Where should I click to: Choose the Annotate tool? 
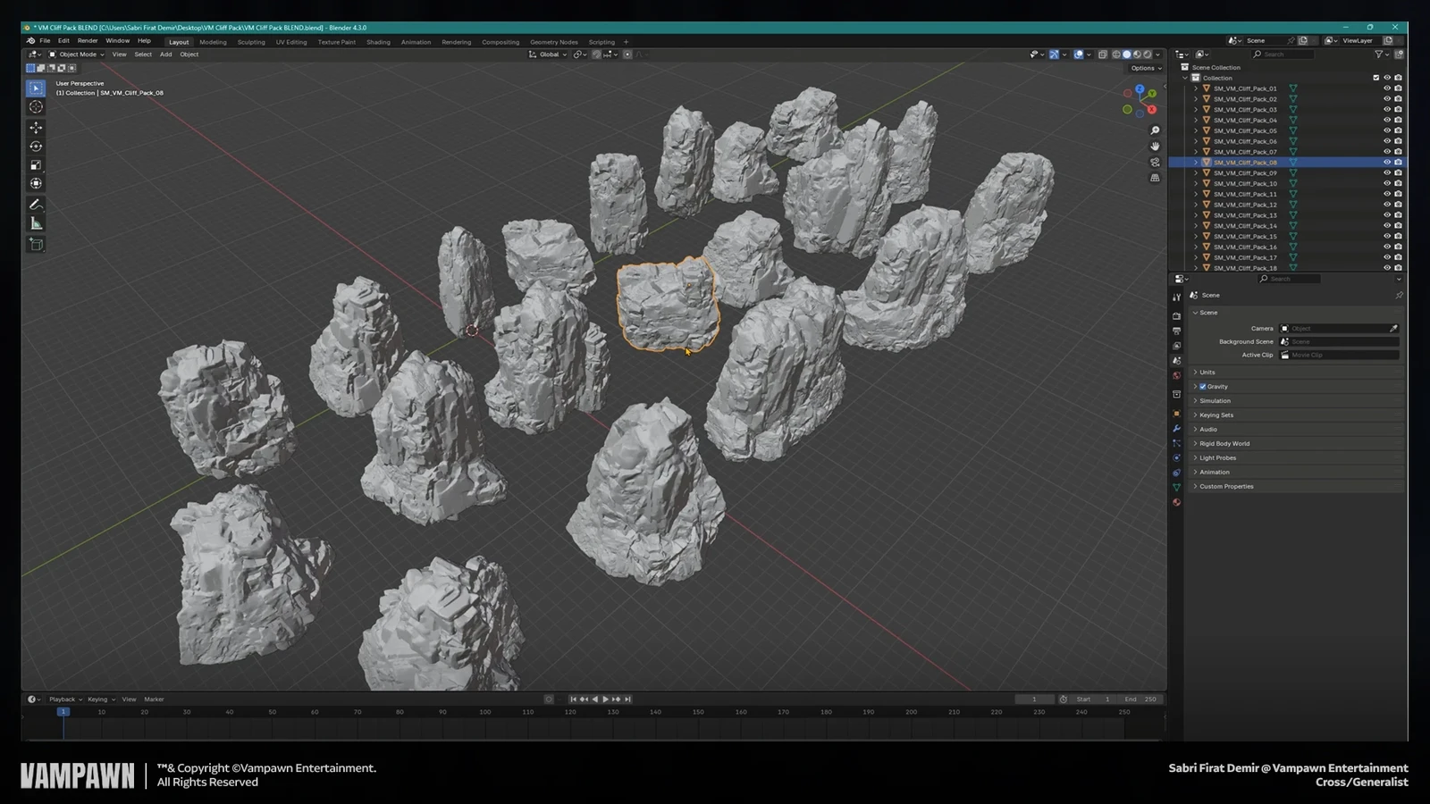pyautogui.click(x=36, y=205)
